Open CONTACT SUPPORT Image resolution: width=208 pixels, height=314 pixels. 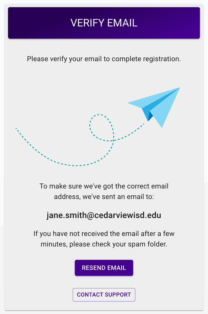click(104, 295)
